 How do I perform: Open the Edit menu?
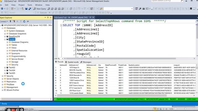pyautogui.click(x=6, y=5)
